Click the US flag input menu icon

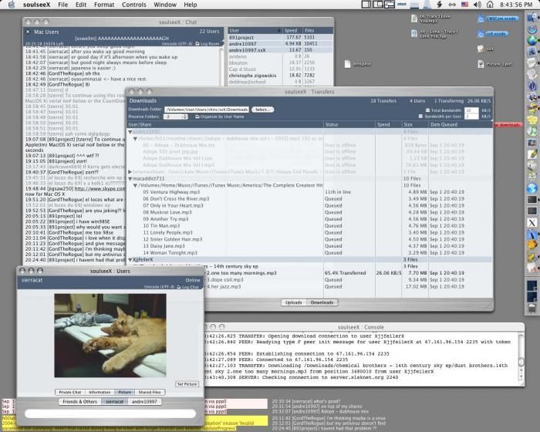coord(464,5)
